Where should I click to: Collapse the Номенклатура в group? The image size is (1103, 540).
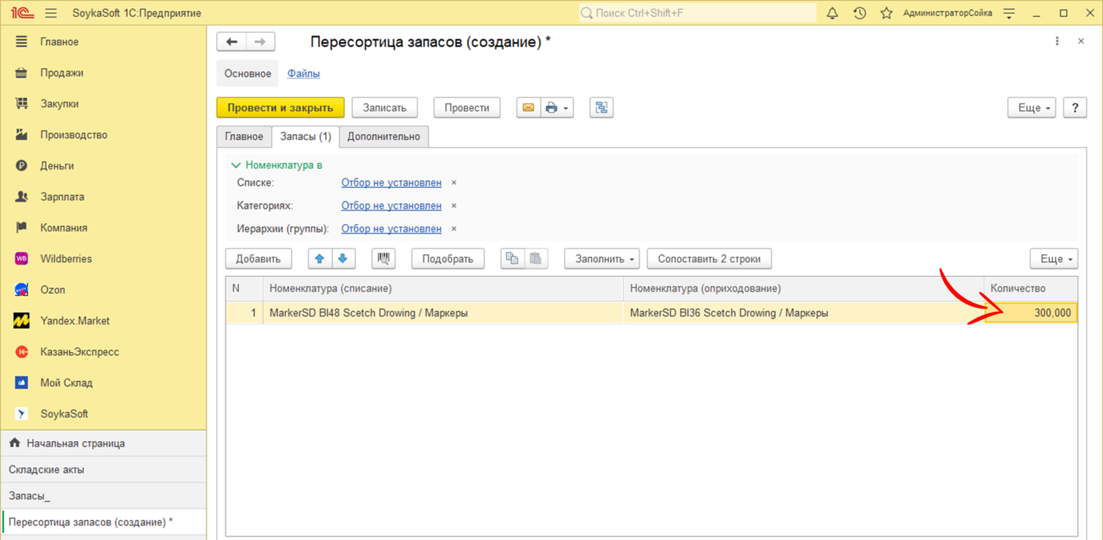point(236,165)
